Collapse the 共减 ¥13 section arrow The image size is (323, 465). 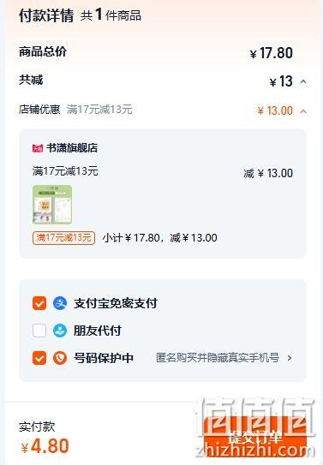[x=303, y=81]
